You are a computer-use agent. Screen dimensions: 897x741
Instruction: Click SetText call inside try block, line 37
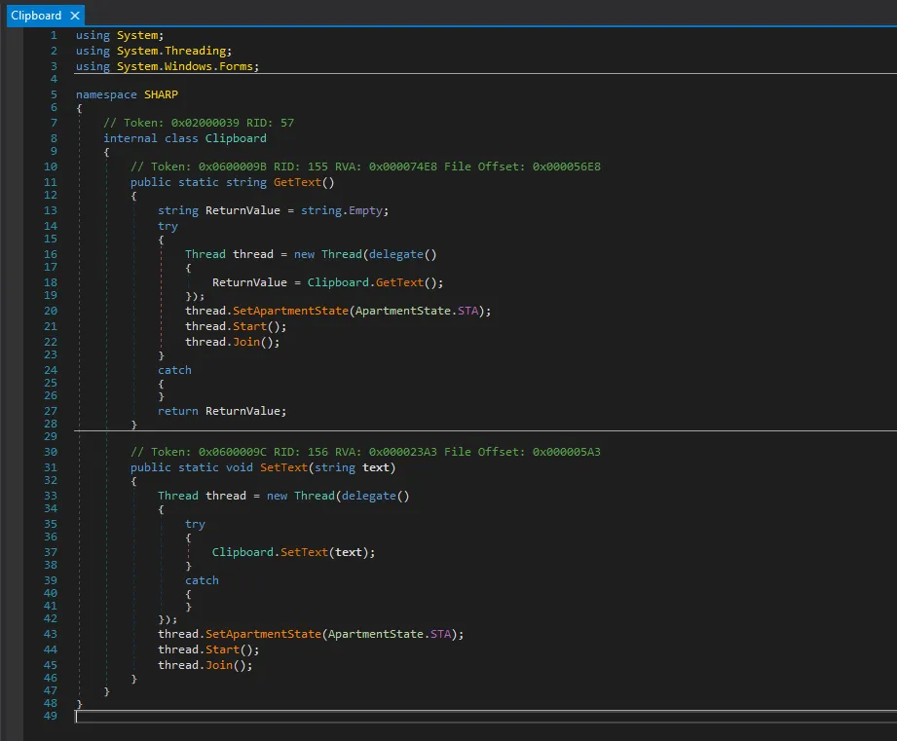(x=304, y=552)
